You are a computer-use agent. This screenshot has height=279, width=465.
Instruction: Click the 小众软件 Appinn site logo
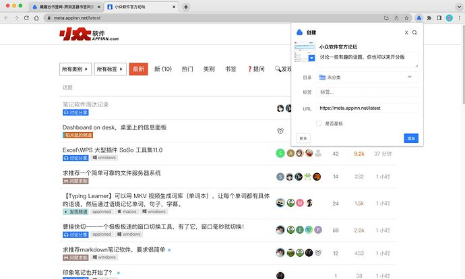coord(89,34)
